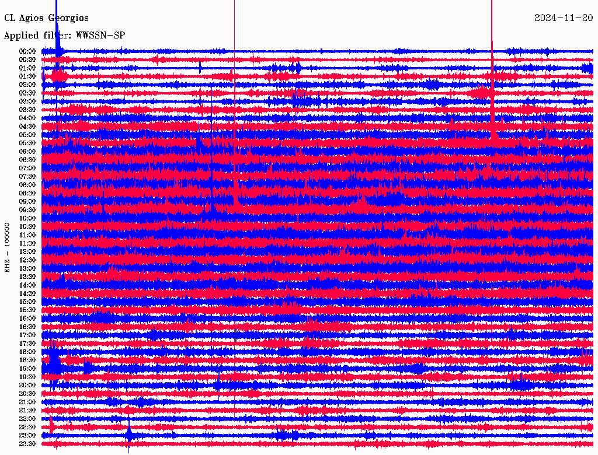
Task: Select the 03:30 time row label
Action: pyautogui.click(x=27, y=110)
